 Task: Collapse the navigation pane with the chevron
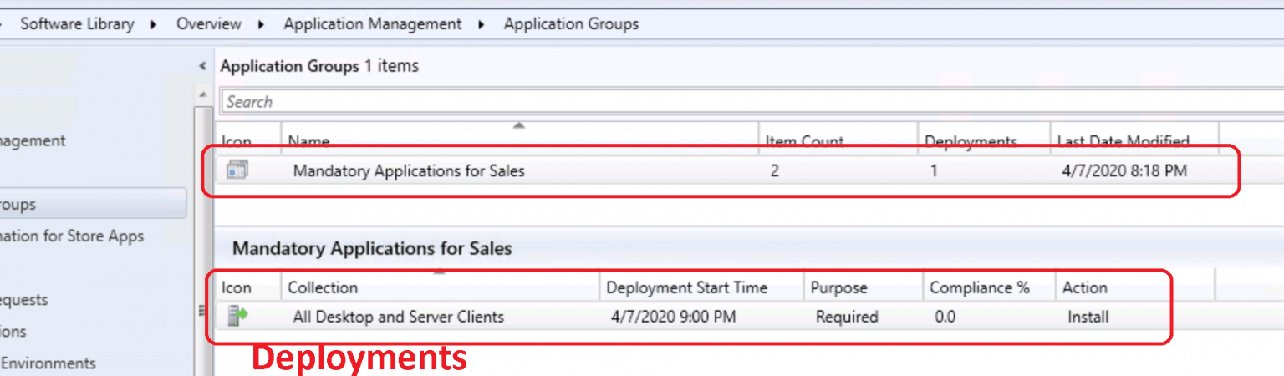[201, 66]
